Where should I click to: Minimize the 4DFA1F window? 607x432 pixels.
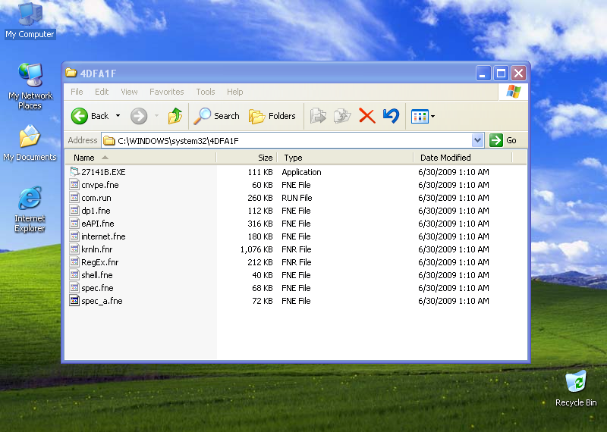(x=483, y=73)
